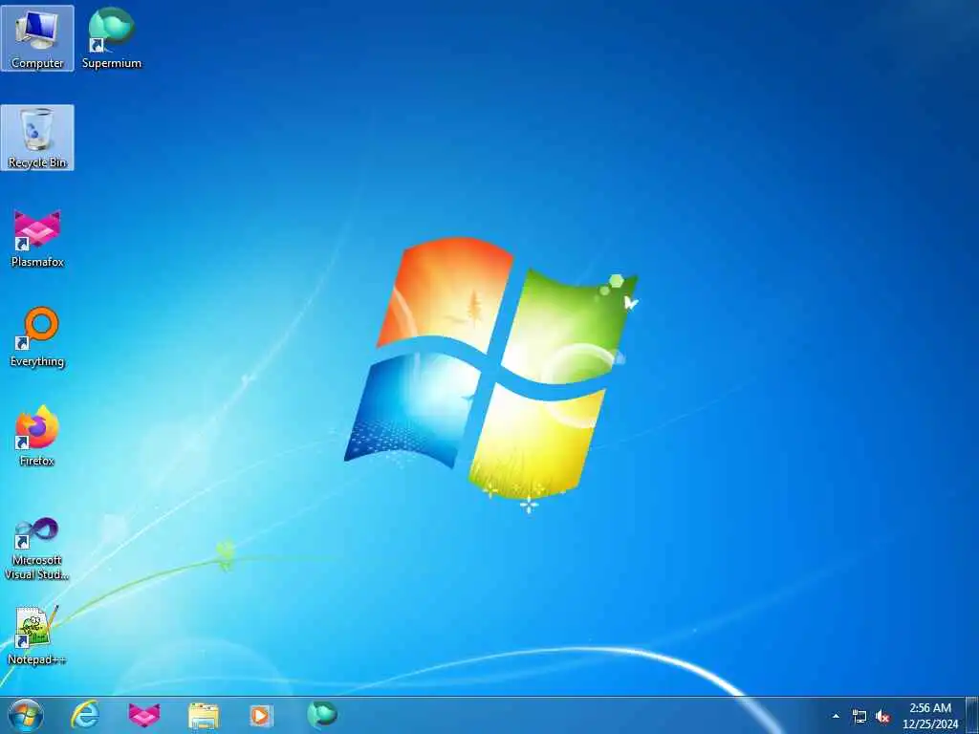The image size is (979, 734).
Task: Select the Microsoft Visual Studio shortcut
Action: coord(37,549)
